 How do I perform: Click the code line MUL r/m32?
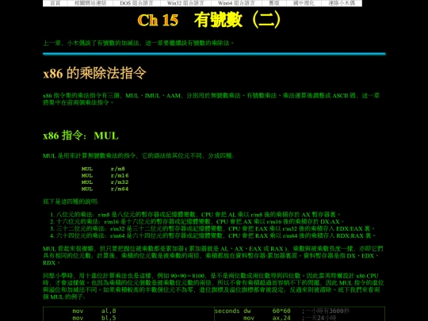[x=105, y=182]
